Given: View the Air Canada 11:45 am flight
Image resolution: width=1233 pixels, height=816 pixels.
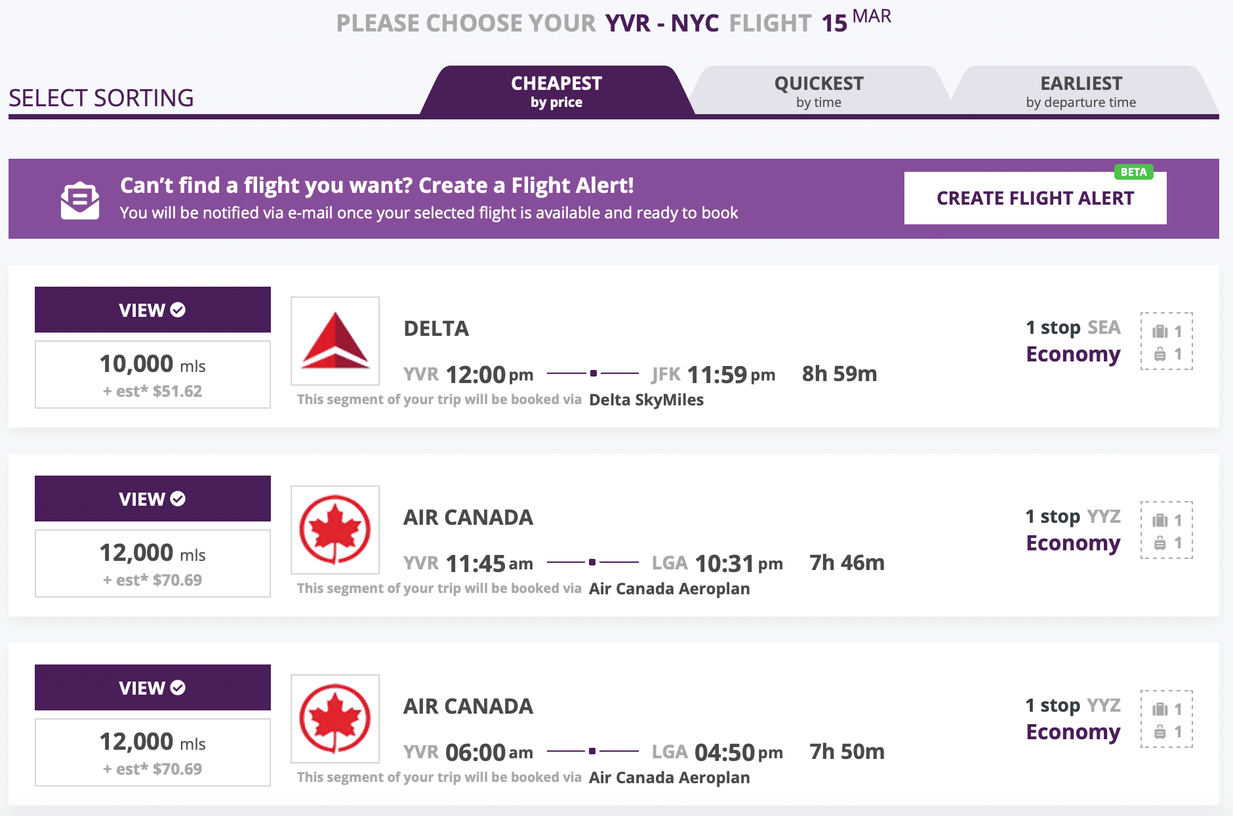Looking at the screenshot, I should [x=152, y=499].
